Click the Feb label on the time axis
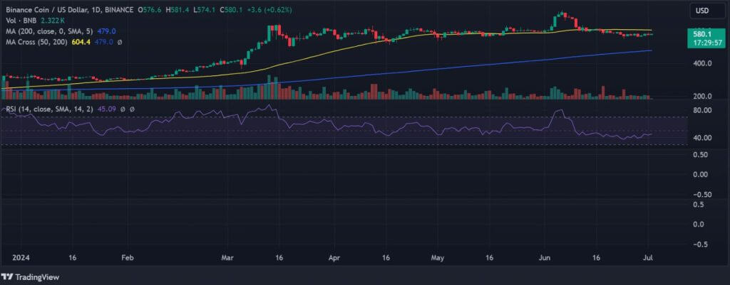Viewport: 730px width, 285px height. click(128, 257)
